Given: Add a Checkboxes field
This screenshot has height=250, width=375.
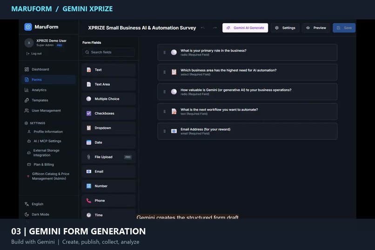Looking at the screenshot, I should (108, 114).
